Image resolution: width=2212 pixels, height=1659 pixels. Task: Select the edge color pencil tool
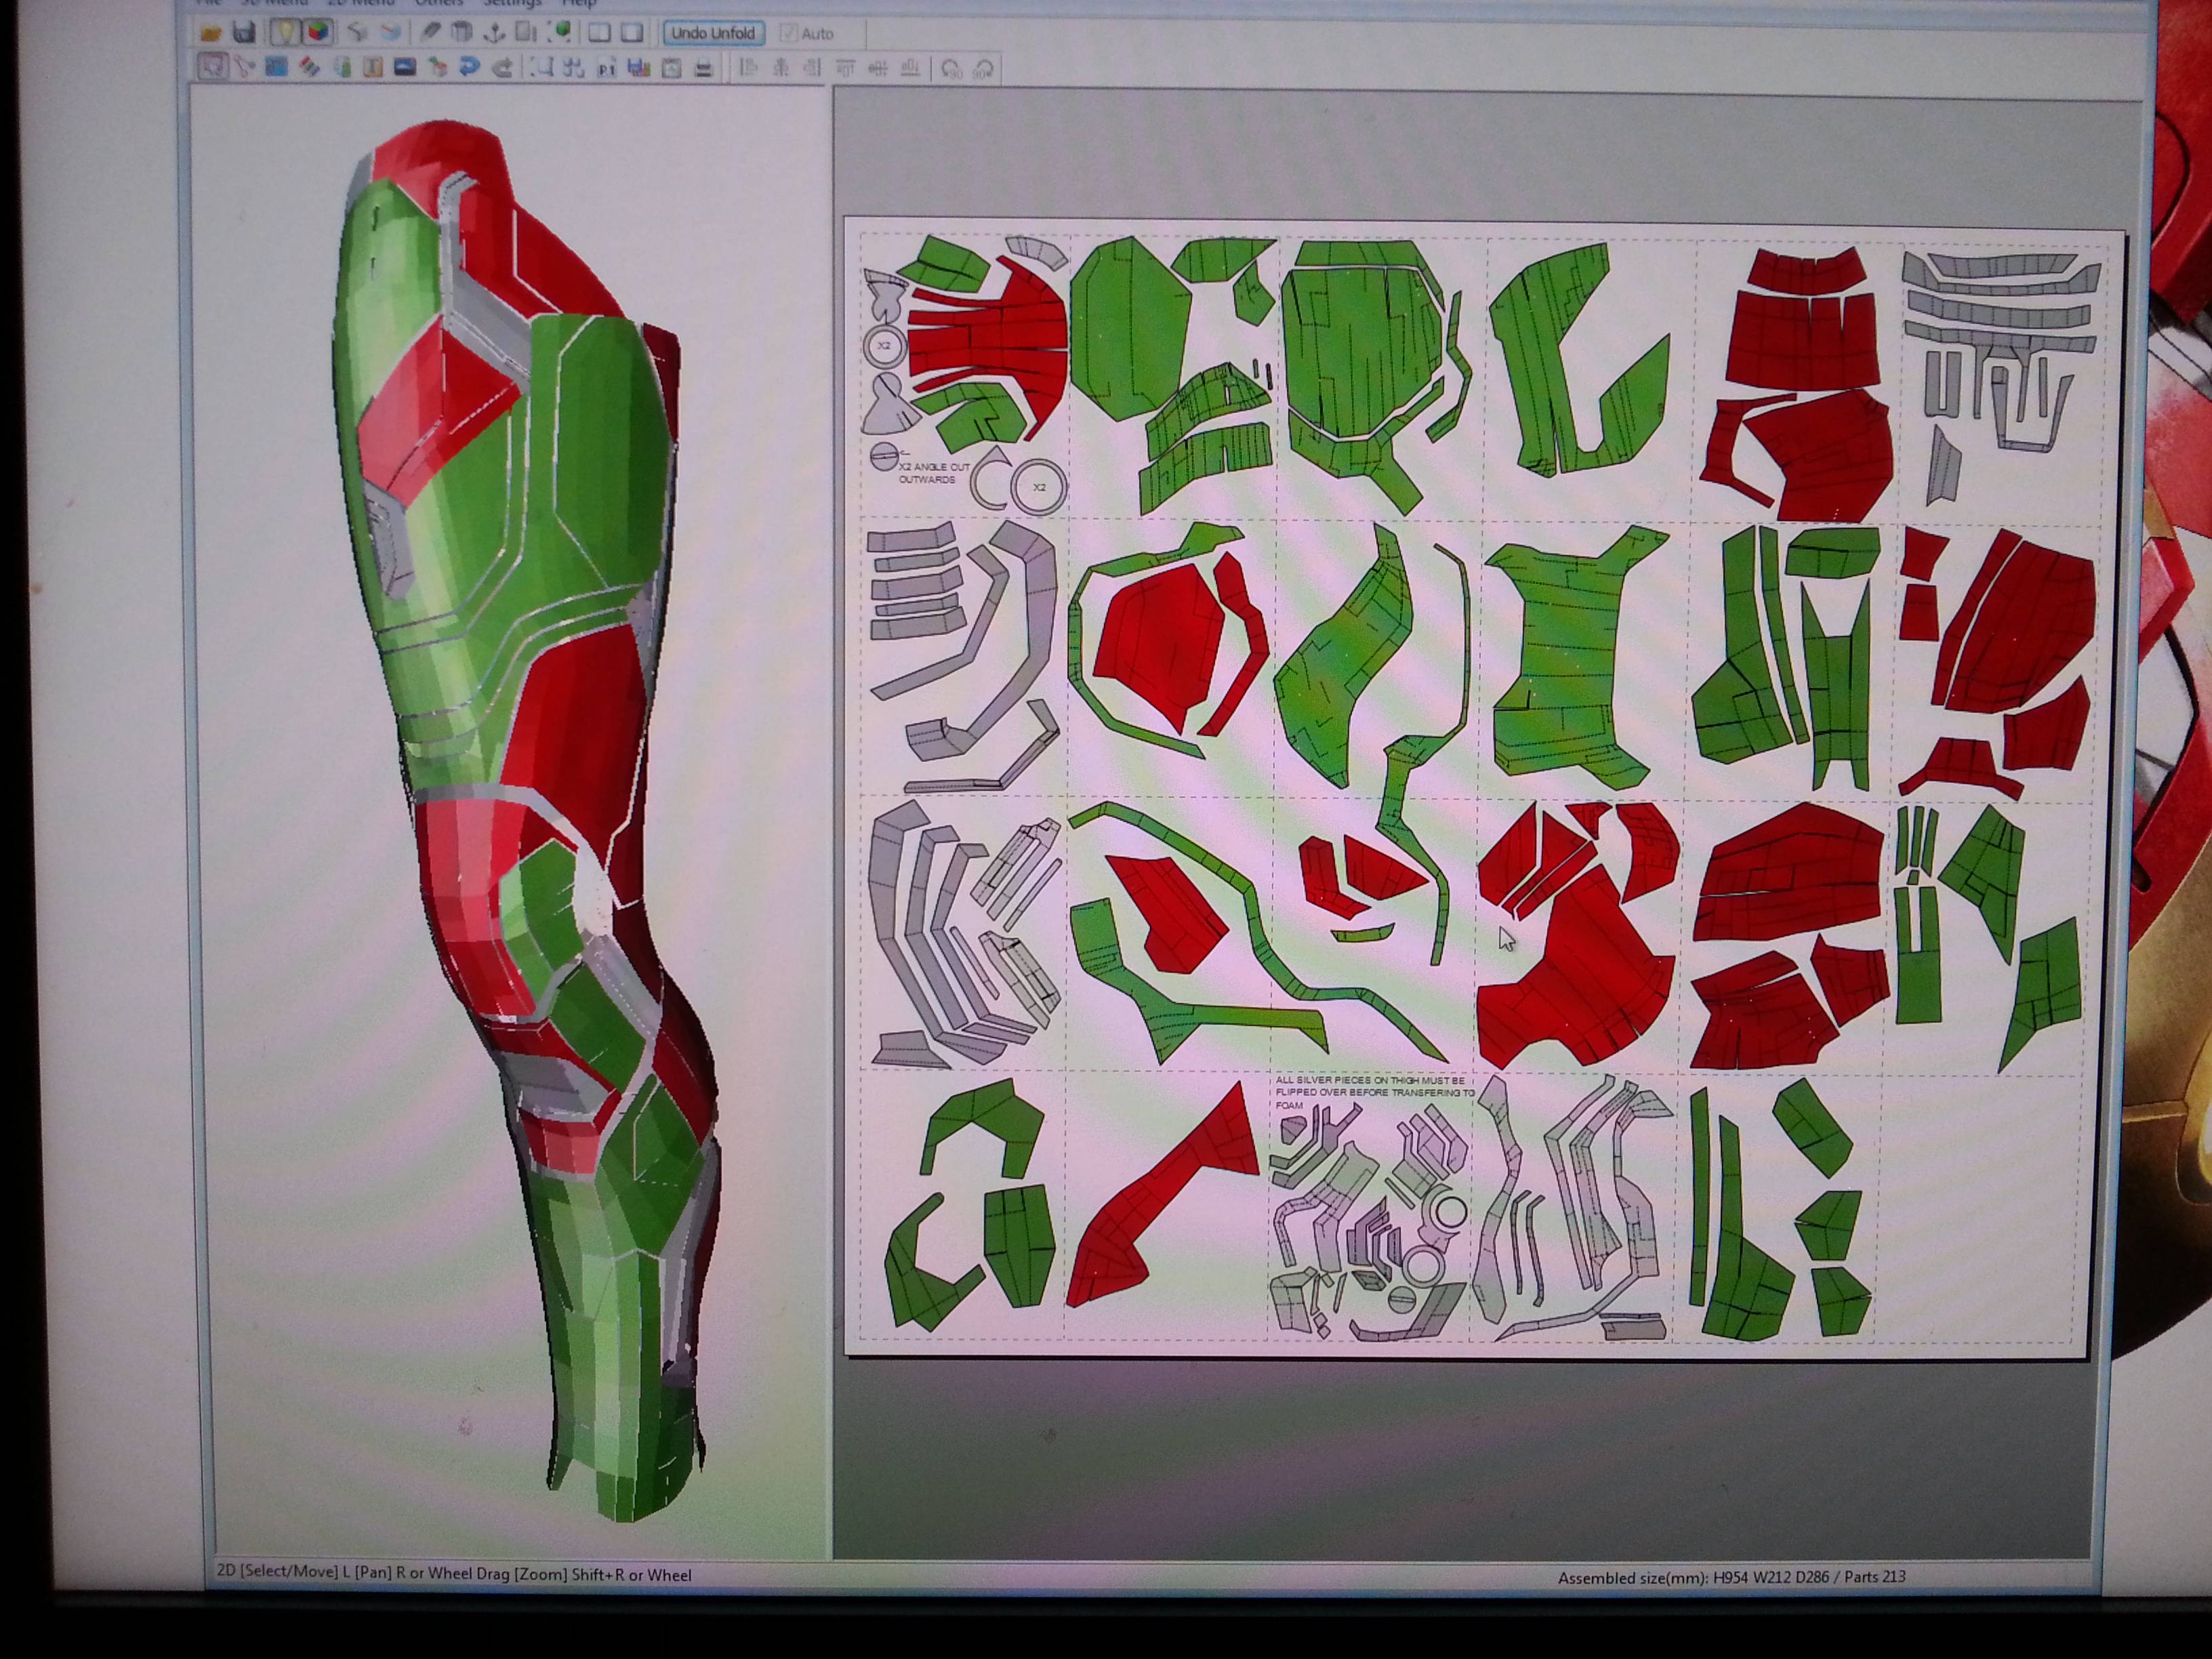click(x=309, y=68)
